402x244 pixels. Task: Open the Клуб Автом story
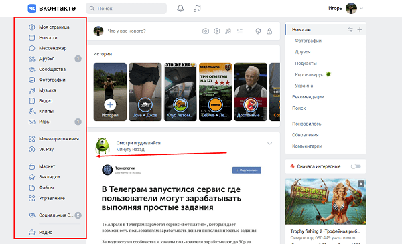tap(180, 92)
